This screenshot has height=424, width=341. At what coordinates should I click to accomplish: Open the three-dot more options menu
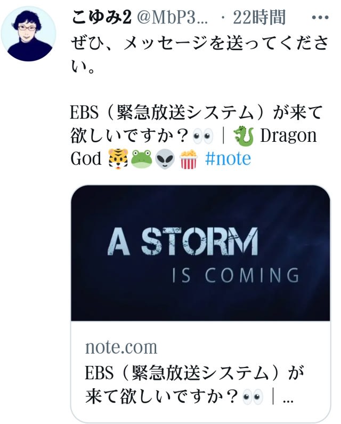click(320, 18)
